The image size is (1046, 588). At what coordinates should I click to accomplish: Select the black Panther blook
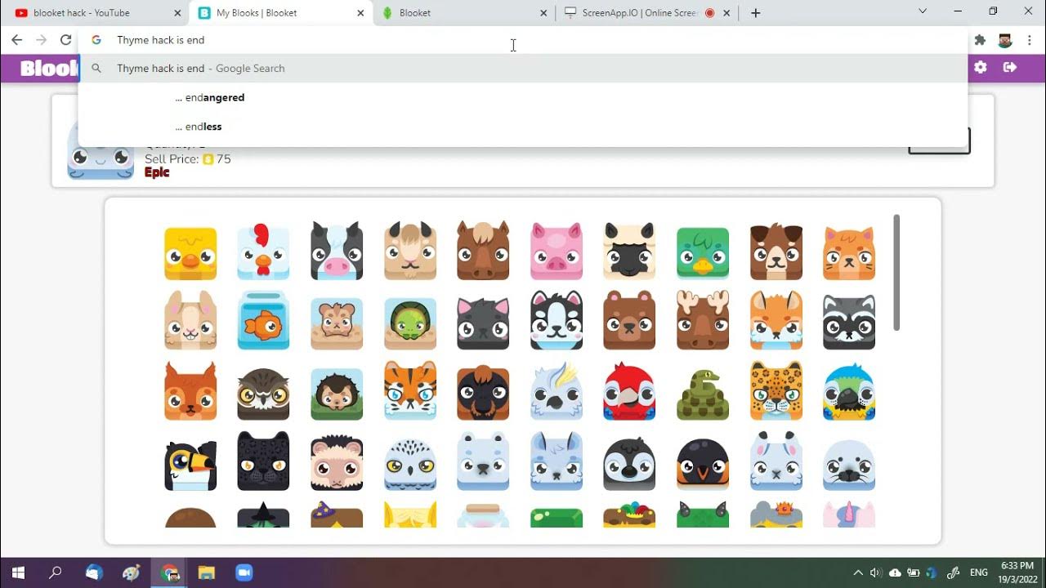click(263, 461)
